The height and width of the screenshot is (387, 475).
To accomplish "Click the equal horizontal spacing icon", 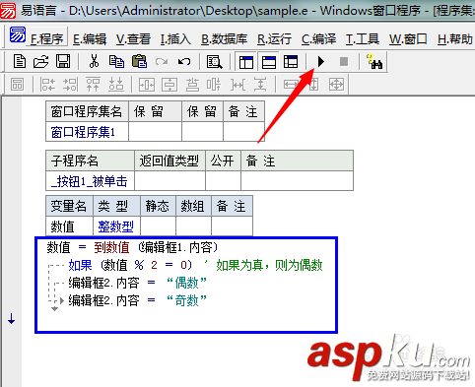I will pos(237,85).
